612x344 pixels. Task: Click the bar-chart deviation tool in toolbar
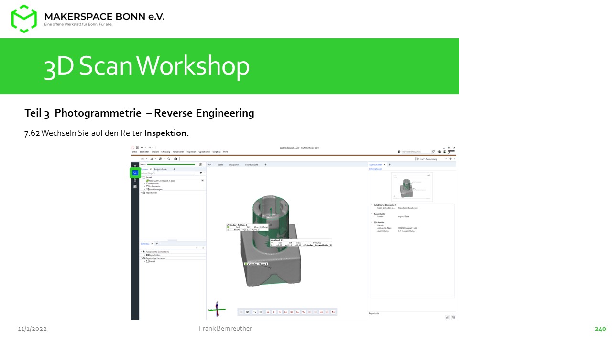click(x=152, y=159)
